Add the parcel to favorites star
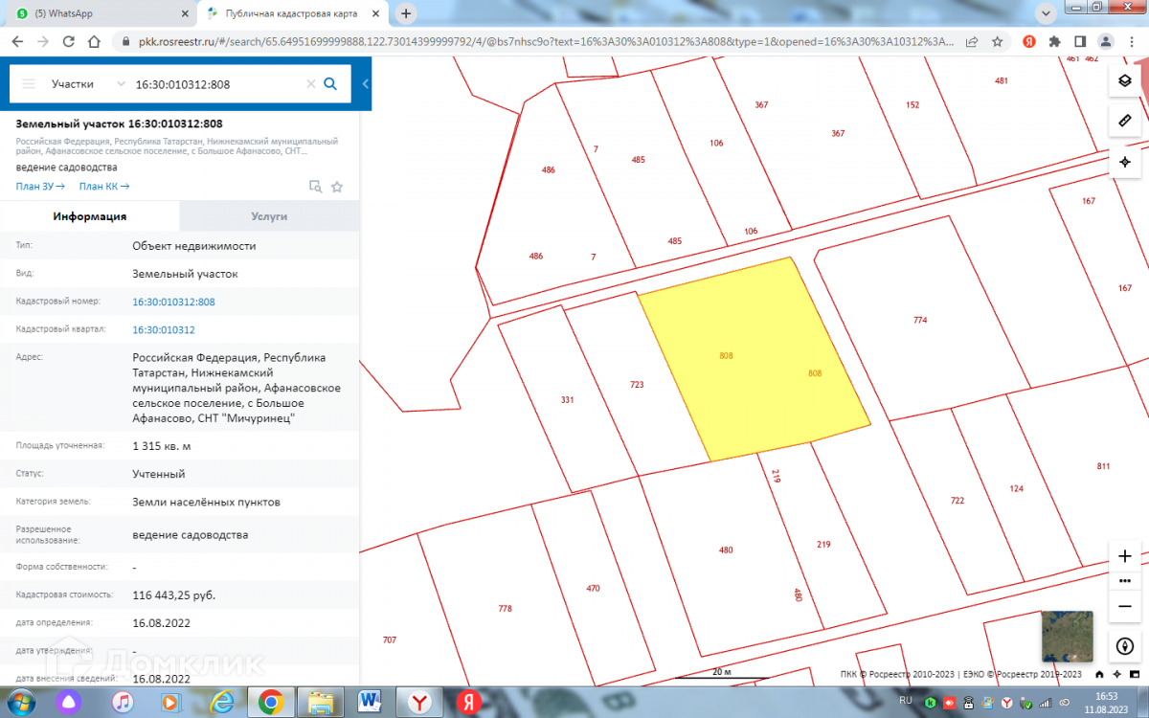Image resolution: width=1149 pixels, height=718 pixels. tap(337, 187)
